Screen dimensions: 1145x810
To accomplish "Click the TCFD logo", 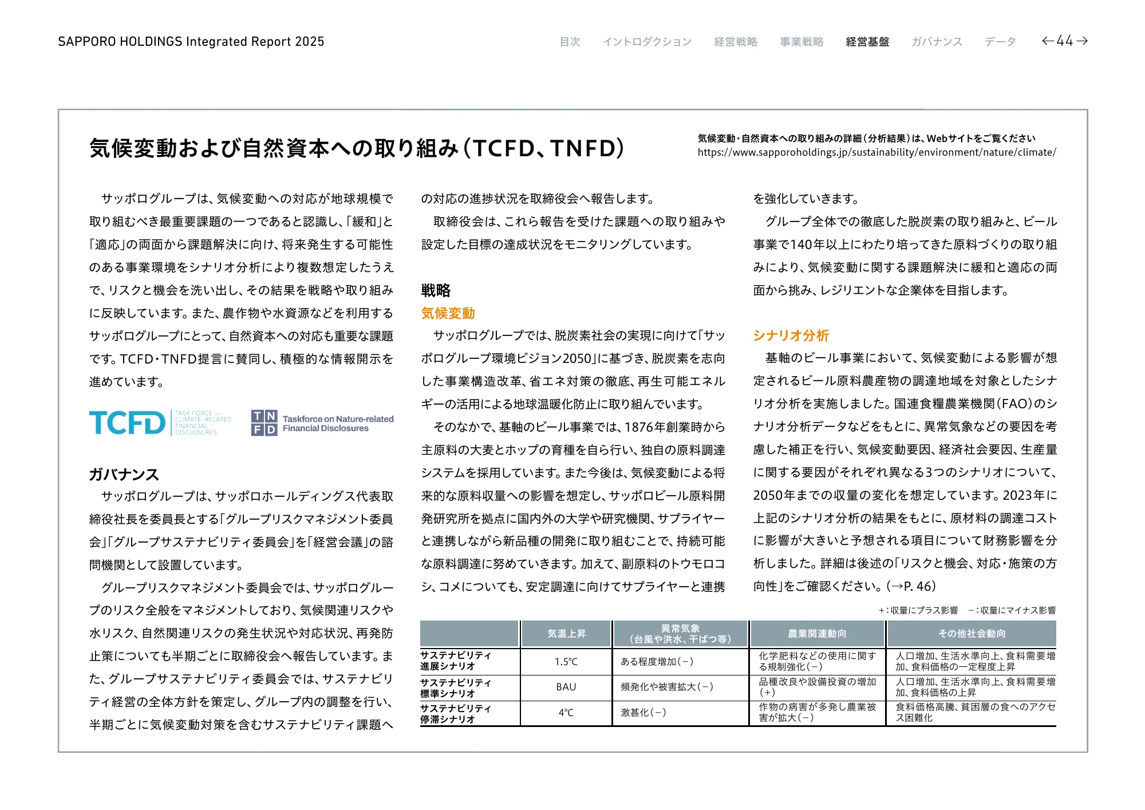I will pos(127,423).
